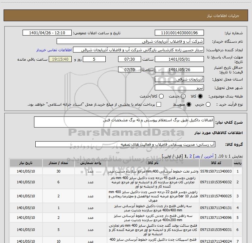Click column header واحد شمارش
The width and height of the screenshot is (252, 243).
tap(91, 163)
